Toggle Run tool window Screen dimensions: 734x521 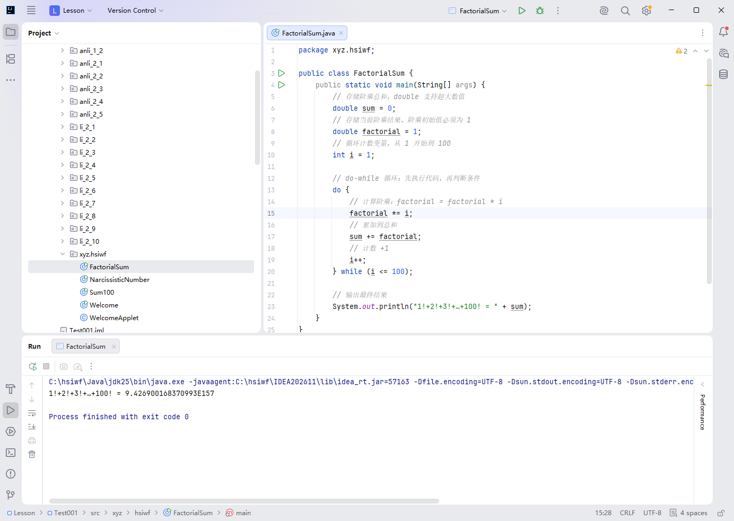[x=11, y=410]
